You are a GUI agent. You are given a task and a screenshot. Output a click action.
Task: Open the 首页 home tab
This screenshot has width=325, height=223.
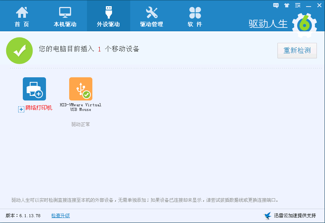pyautogui.click(x=22, y=17)
